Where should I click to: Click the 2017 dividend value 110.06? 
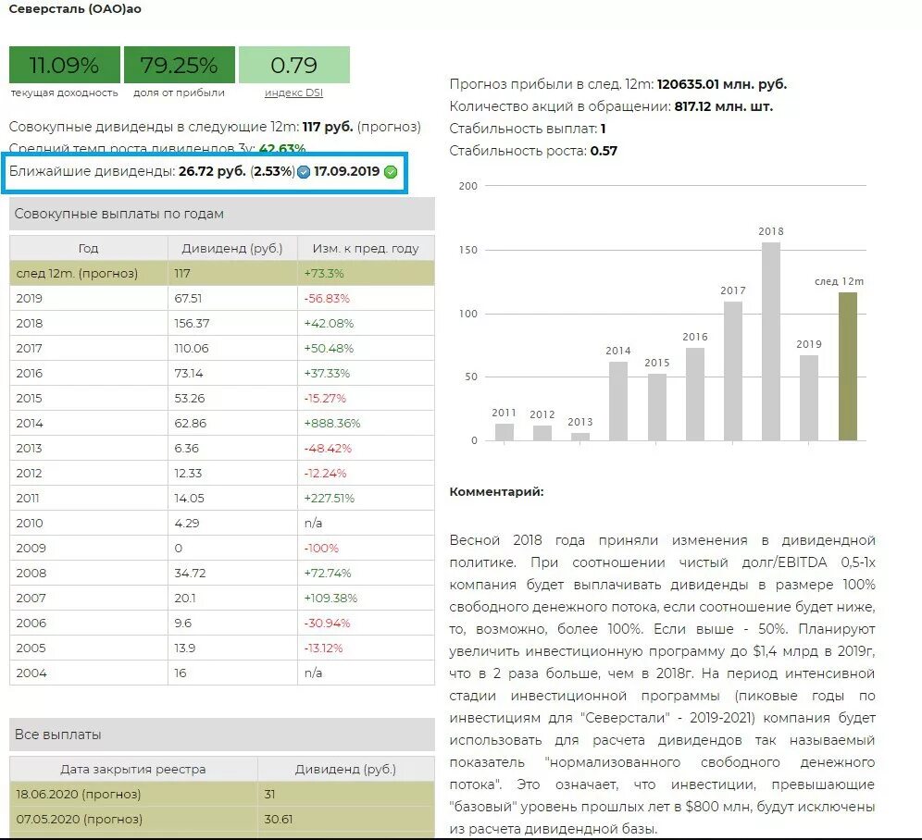pos(191,348)
